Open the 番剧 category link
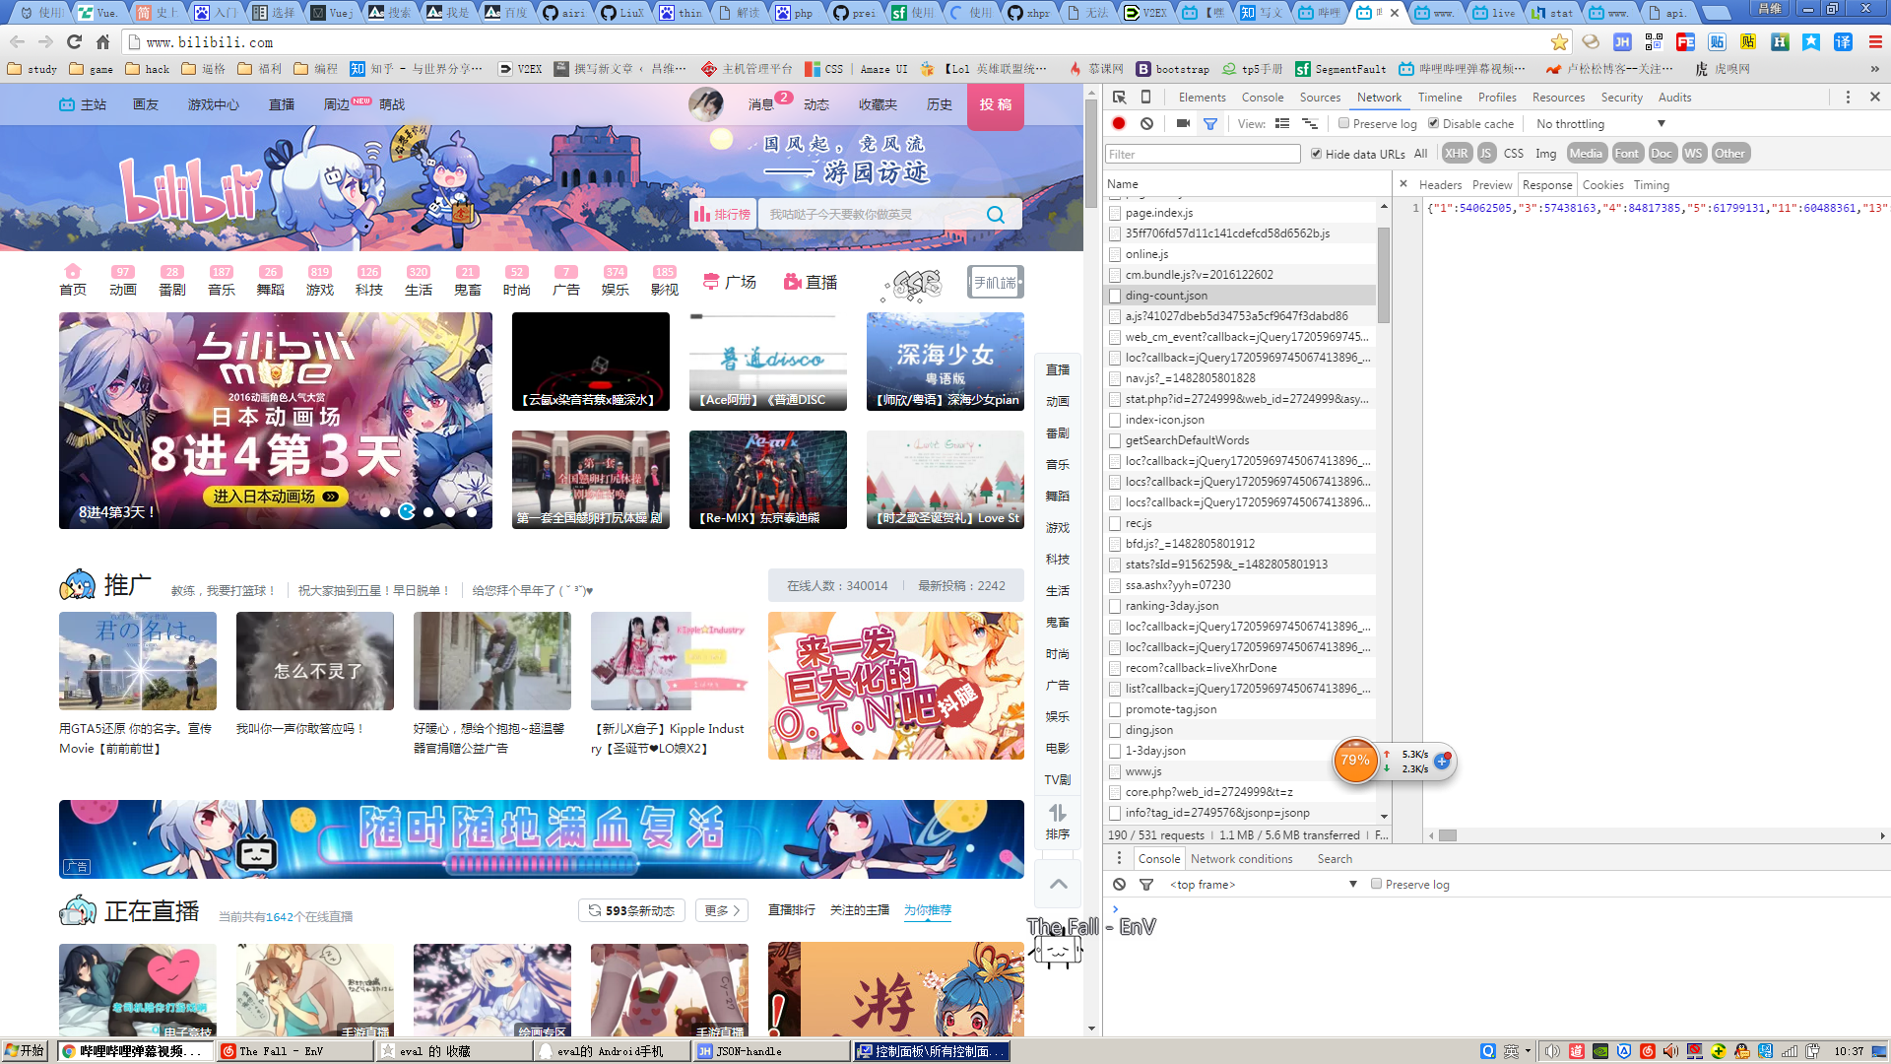Image resolution: width=1891 pixels, height=1064 pixels. (172, 281)
